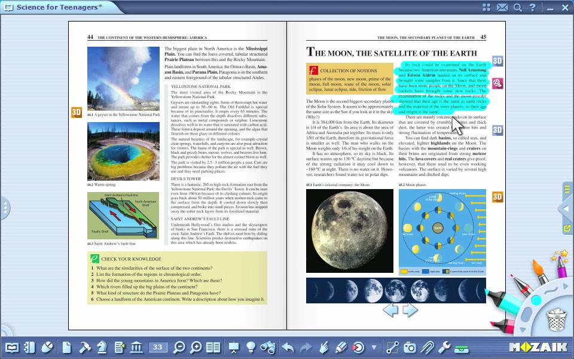Click the camera snapshot icon

click(x=410, y=347)
